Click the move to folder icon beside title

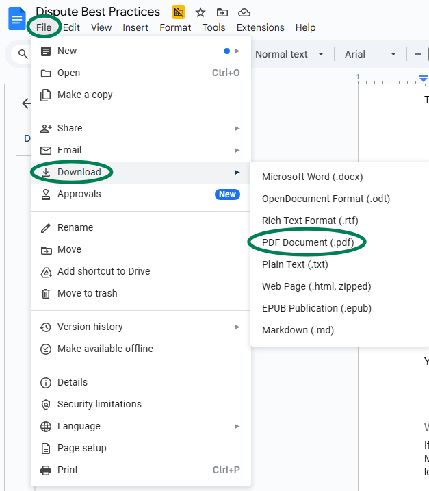(x=222, y=12)
